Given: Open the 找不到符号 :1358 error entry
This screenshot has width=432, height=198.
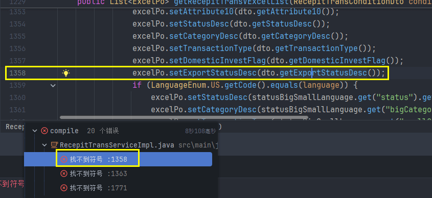Looking at the screenshot, I should point(118,159).
